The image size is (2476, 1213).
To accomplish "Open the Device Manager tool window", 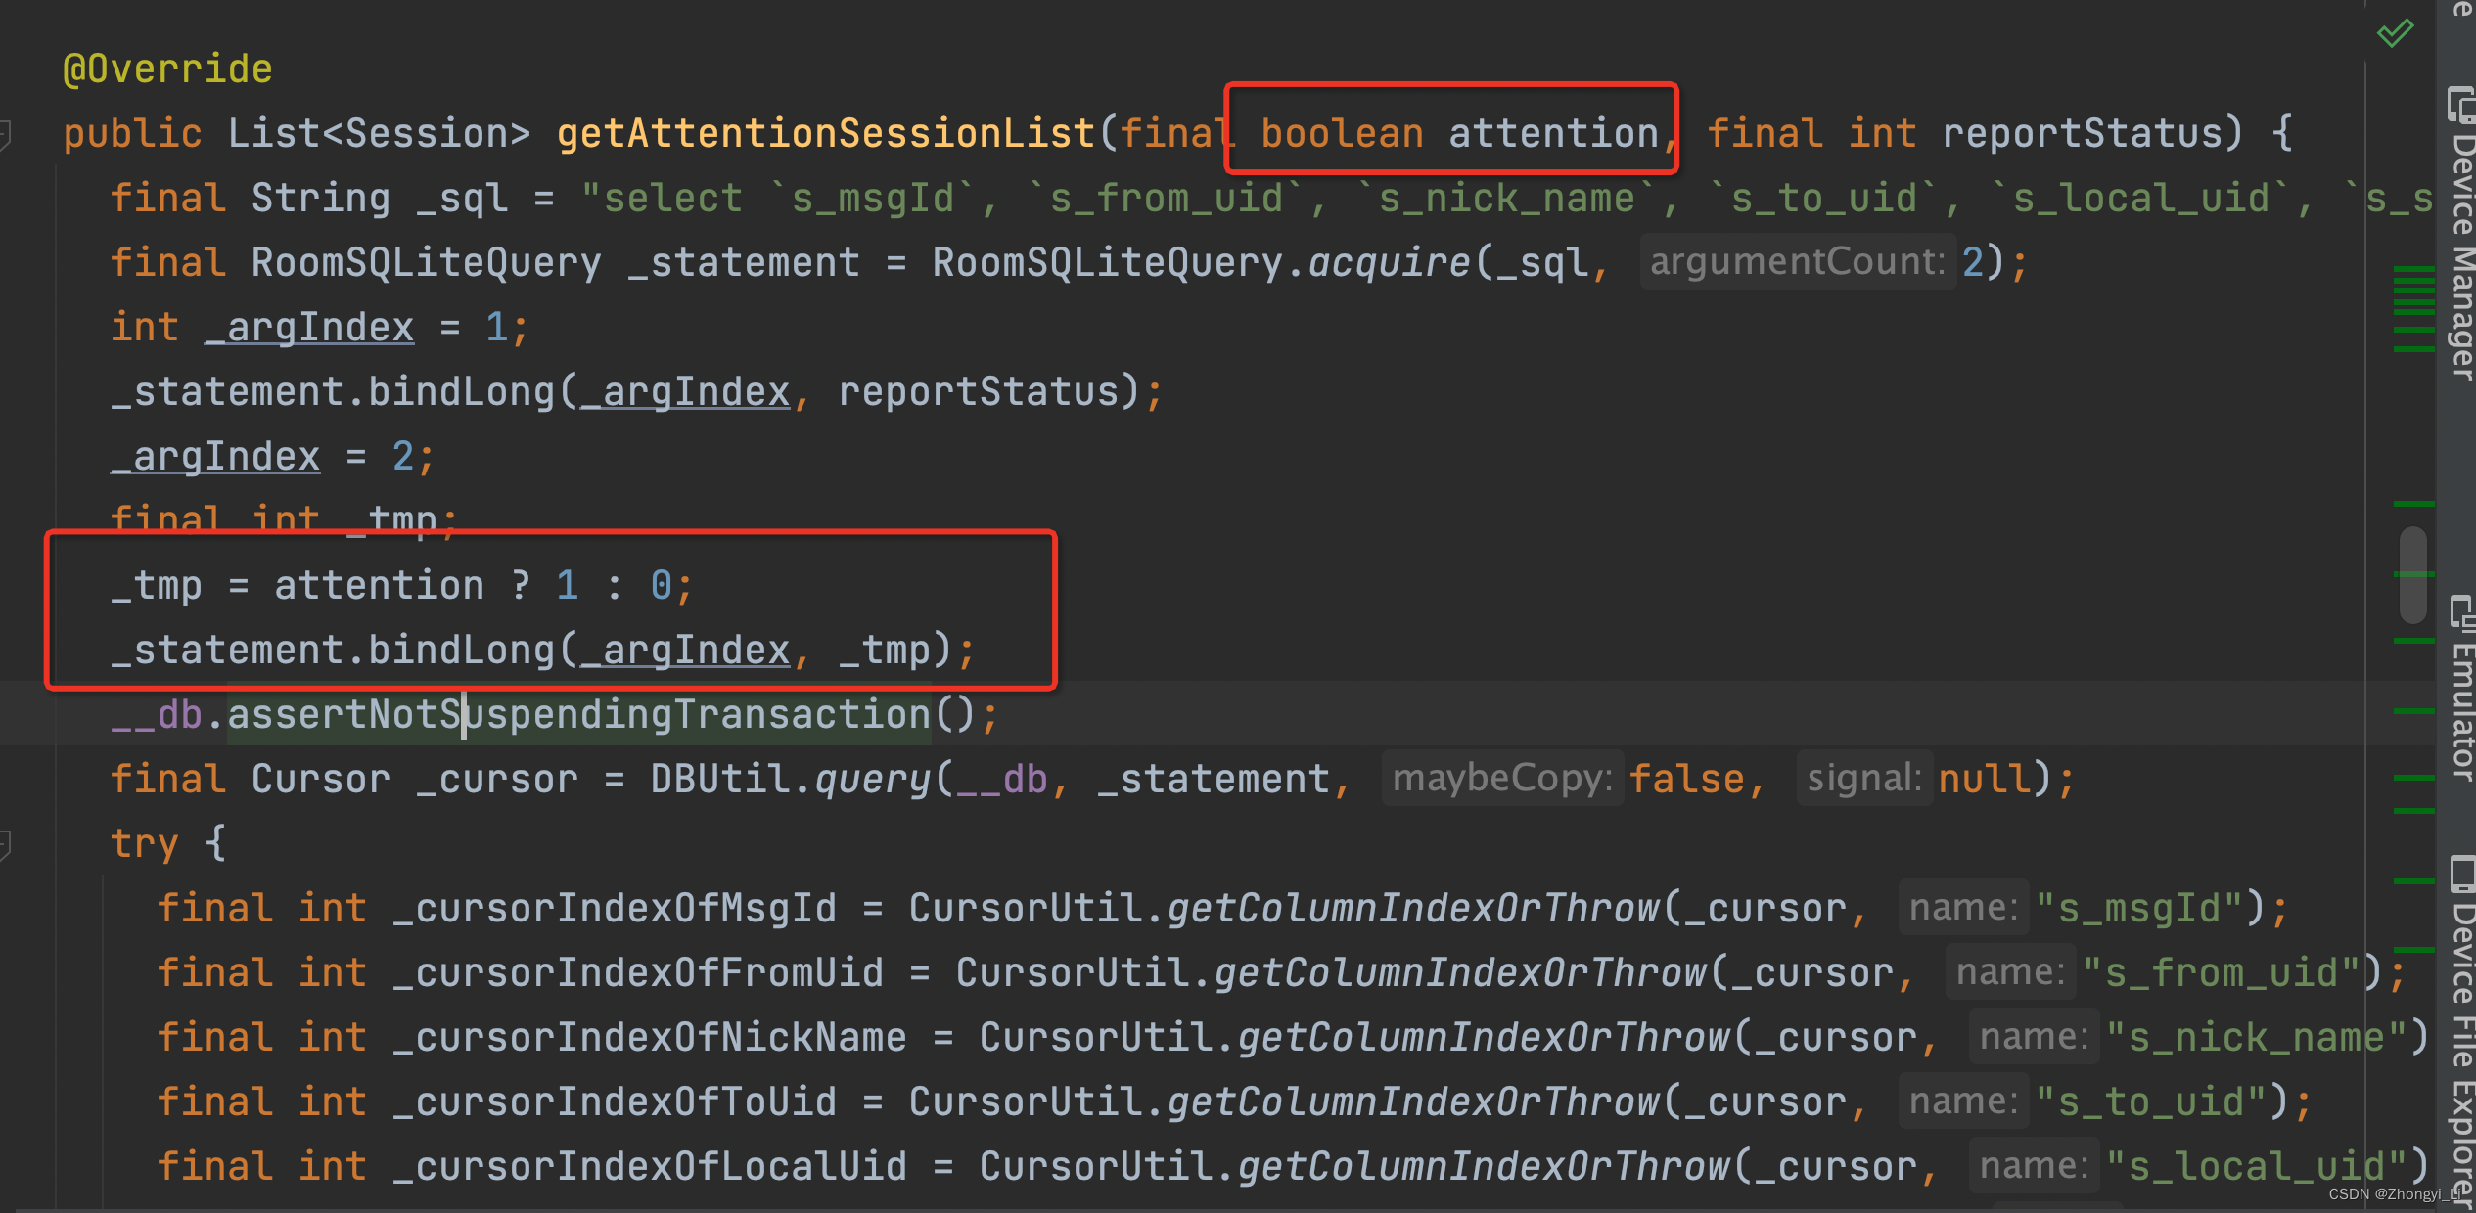I will coord(2461,235).
